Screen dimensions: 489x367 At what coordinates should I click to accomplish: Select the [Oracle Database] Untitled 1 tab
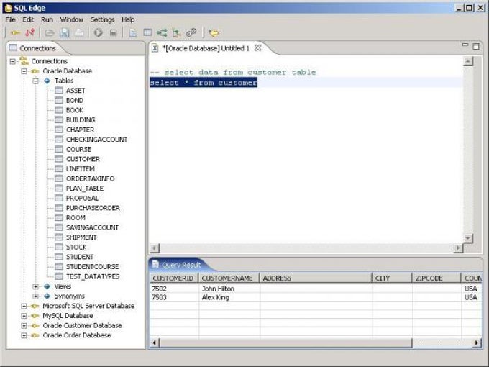click(x=206, y=48)
